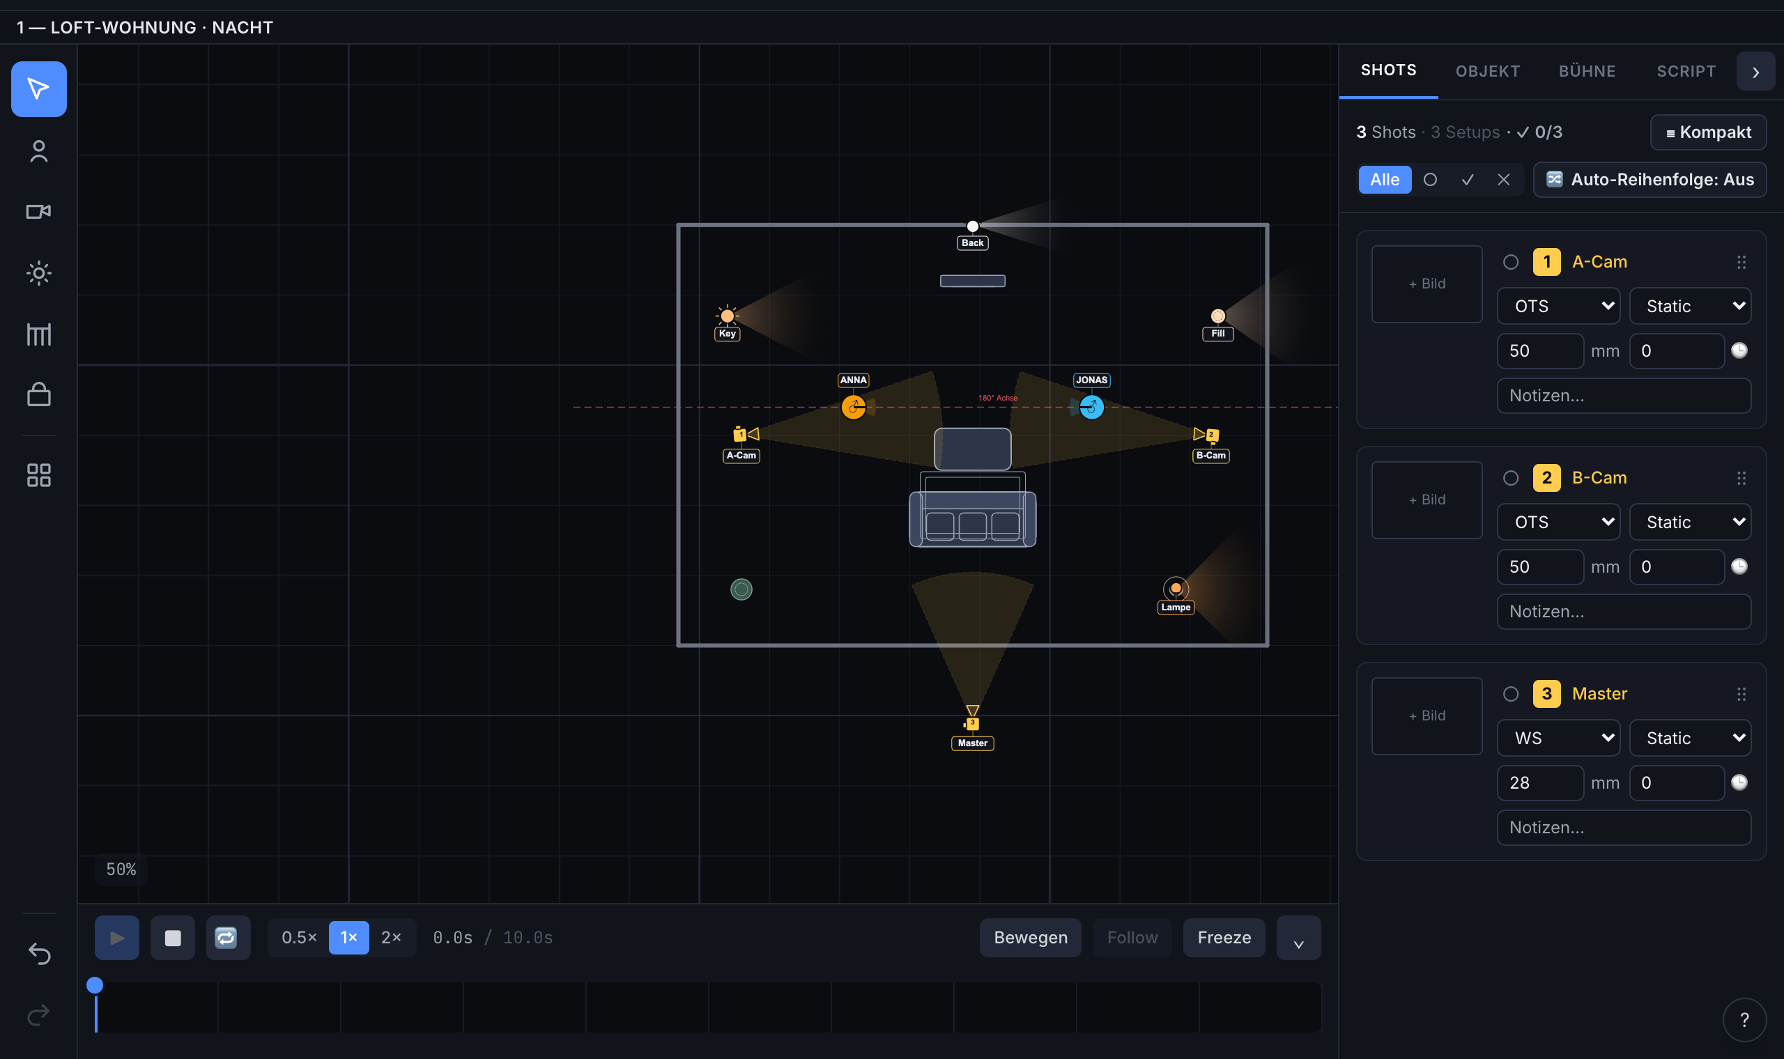Click the timeline playhead handle
This screenshot has height=1059, width=1784.
click(95, 984)
